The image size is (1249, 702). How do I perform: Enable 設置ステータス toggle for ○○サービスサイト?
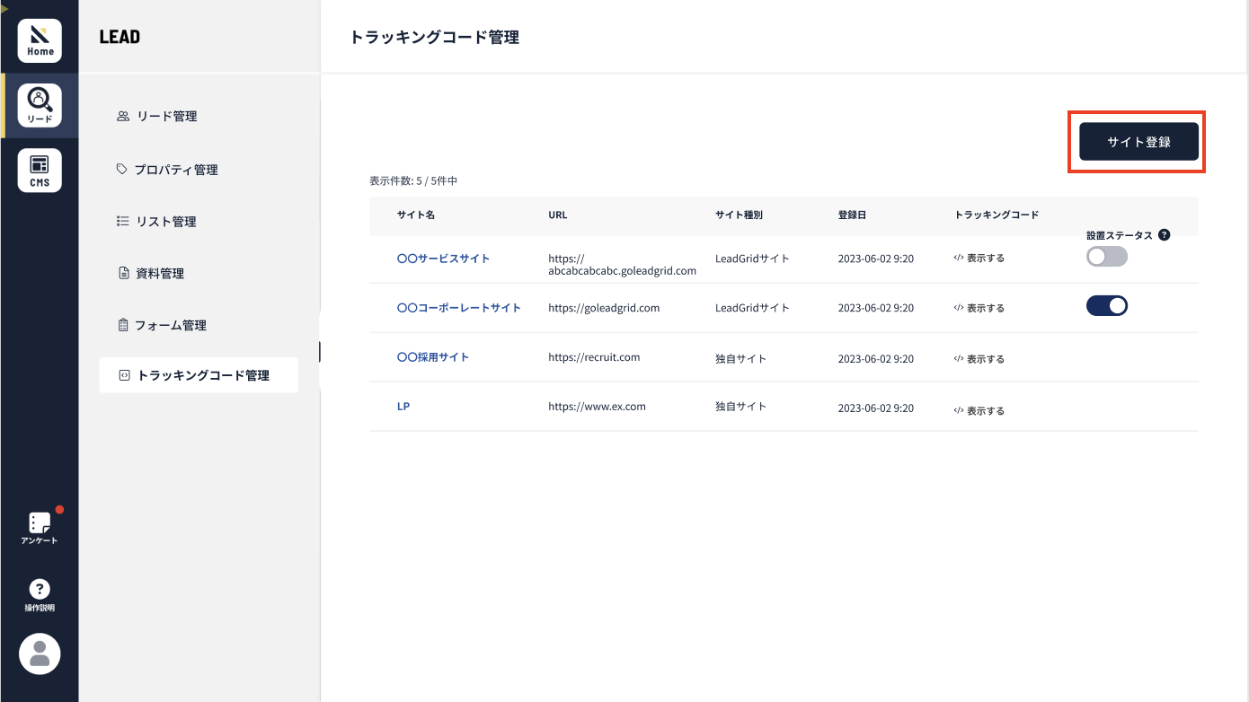pyautogui.click(x=1107, y=257)
